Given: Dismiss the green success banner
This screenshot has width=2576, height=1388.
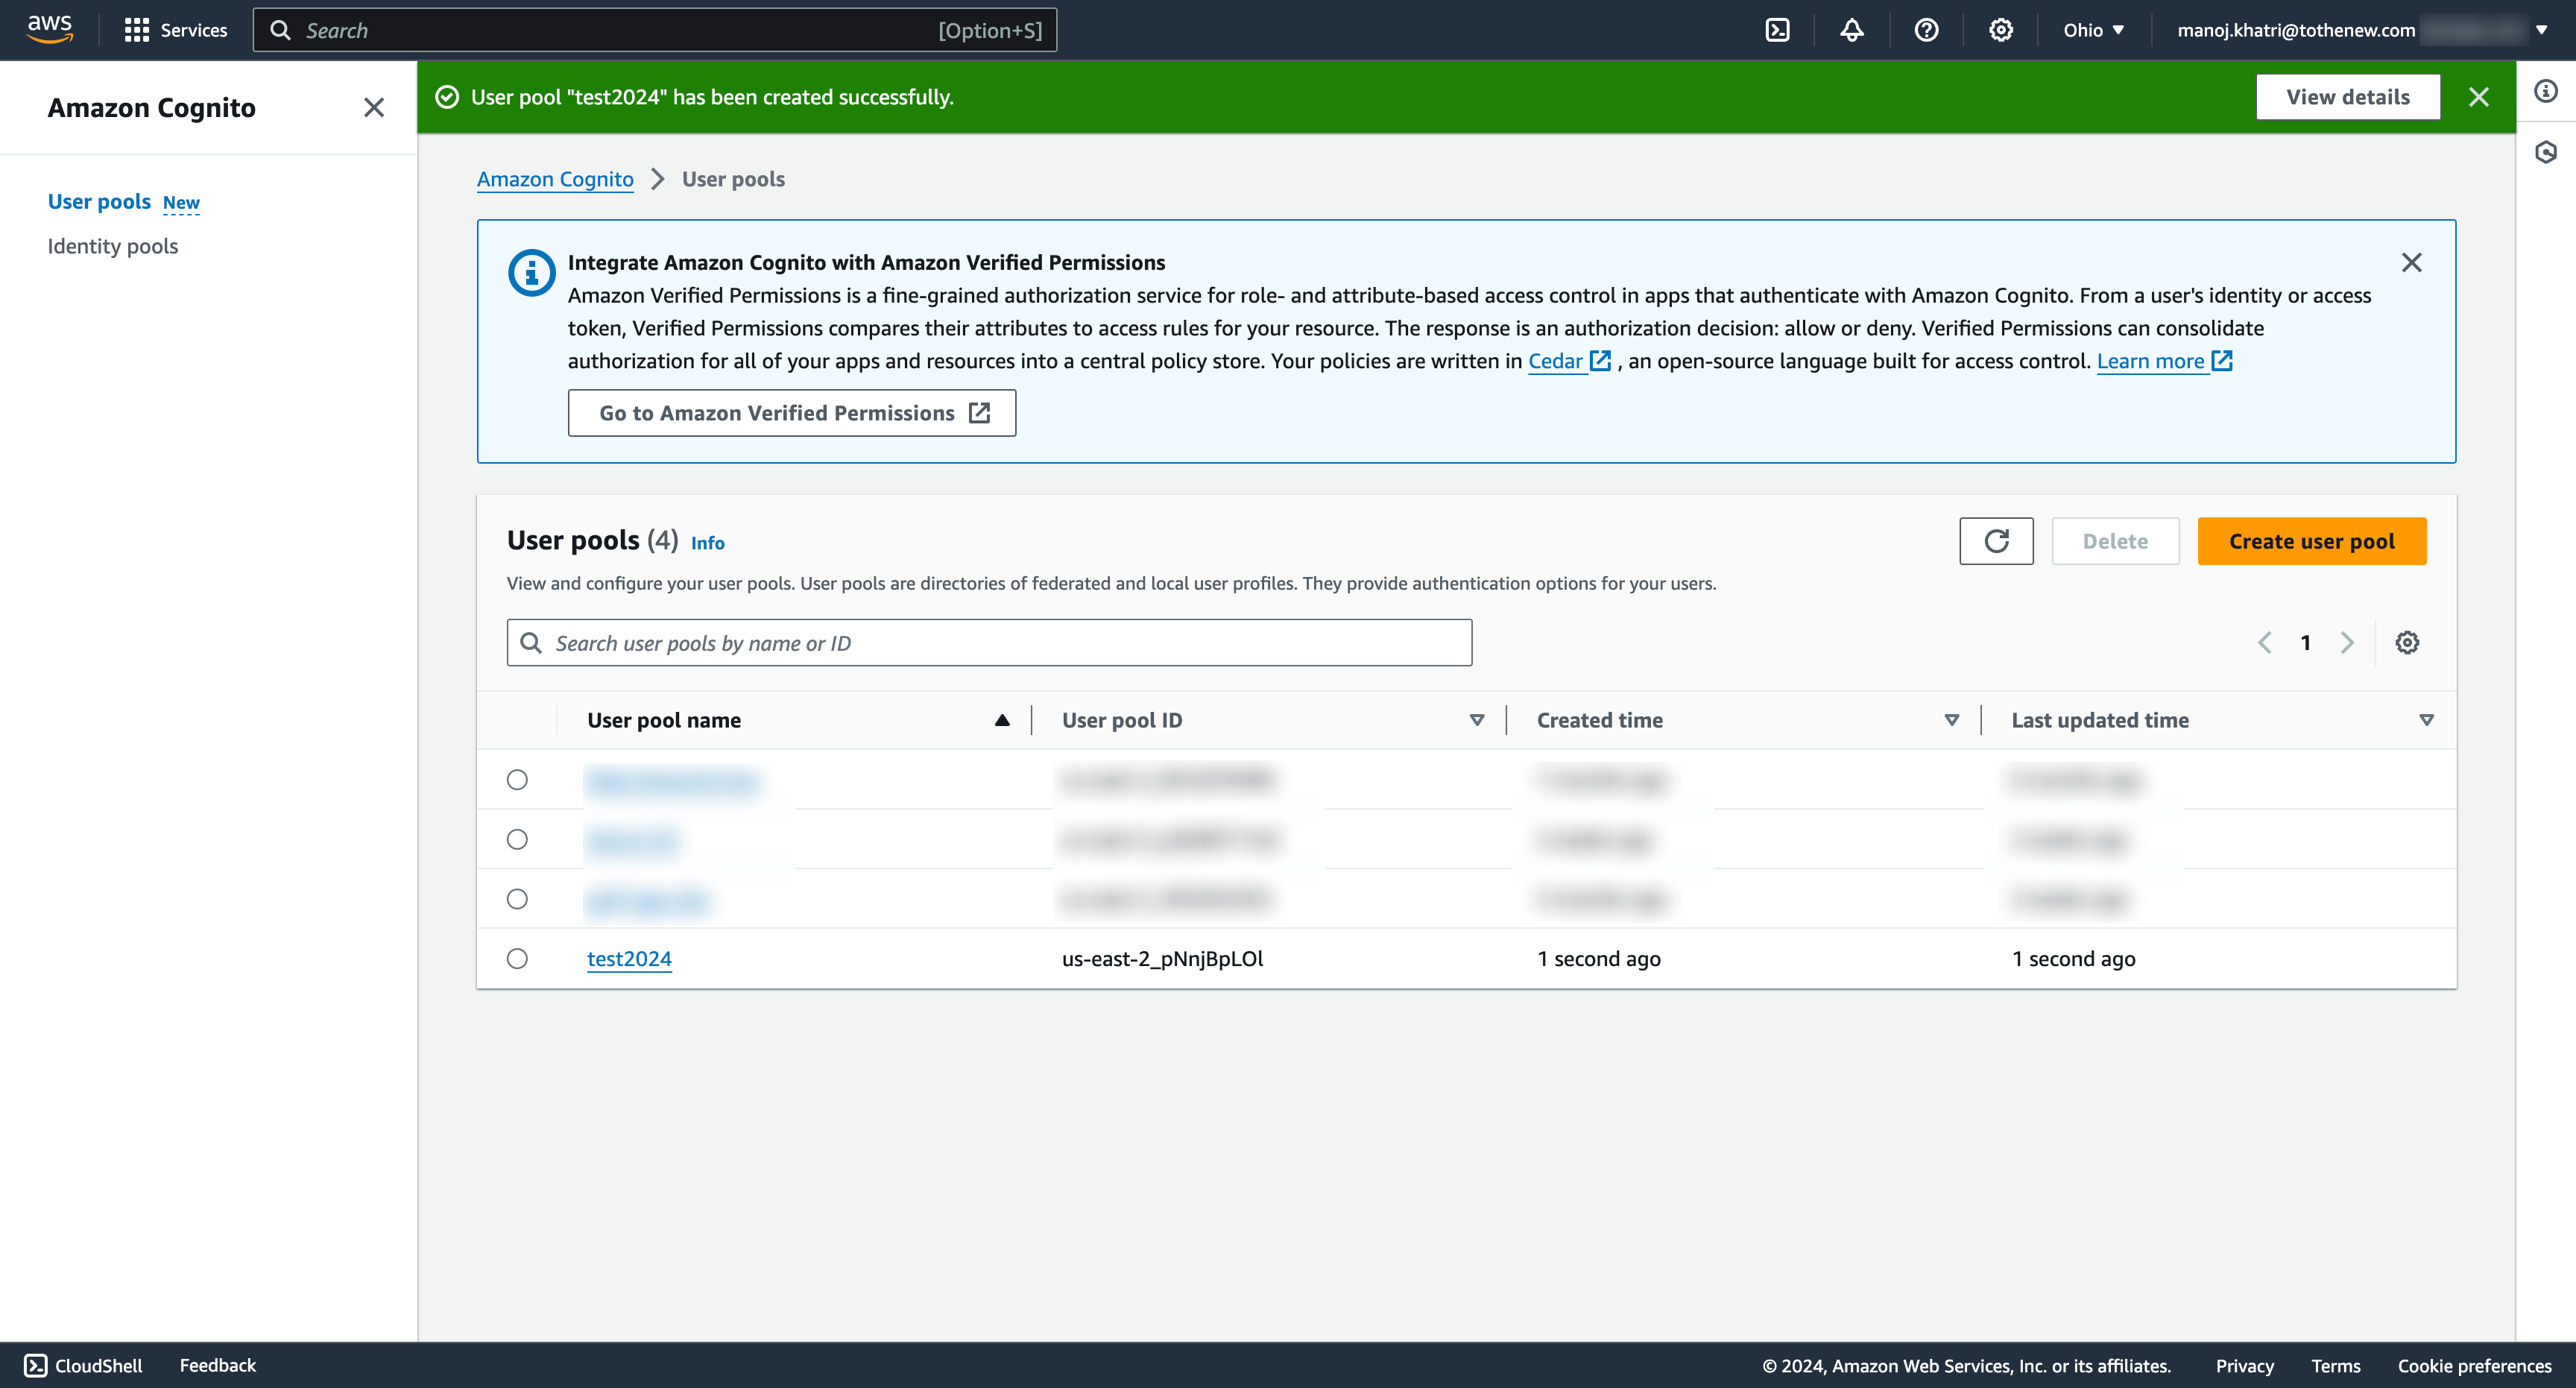Looking at the screenshot, I should tap(2478, 97).
